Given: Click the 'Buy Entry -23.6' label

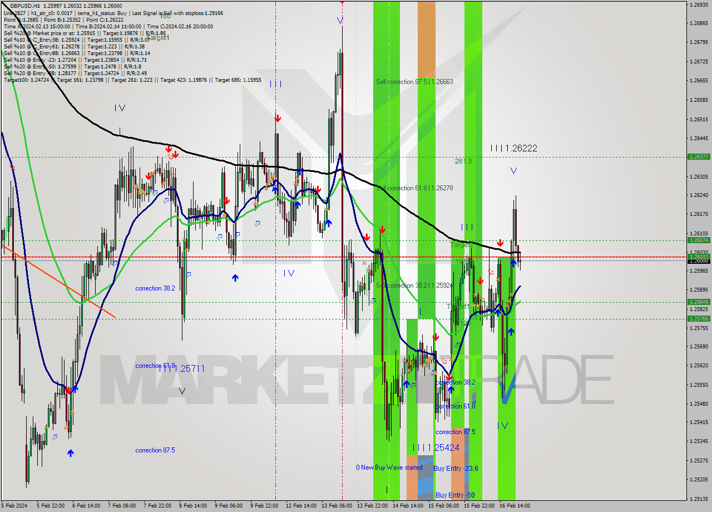Looking at the screenshot, I should [x=456, y=469].
